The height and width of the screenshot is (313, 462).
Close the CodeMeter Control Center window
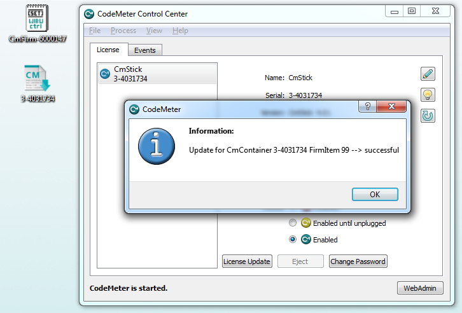[x=435, y=11]
